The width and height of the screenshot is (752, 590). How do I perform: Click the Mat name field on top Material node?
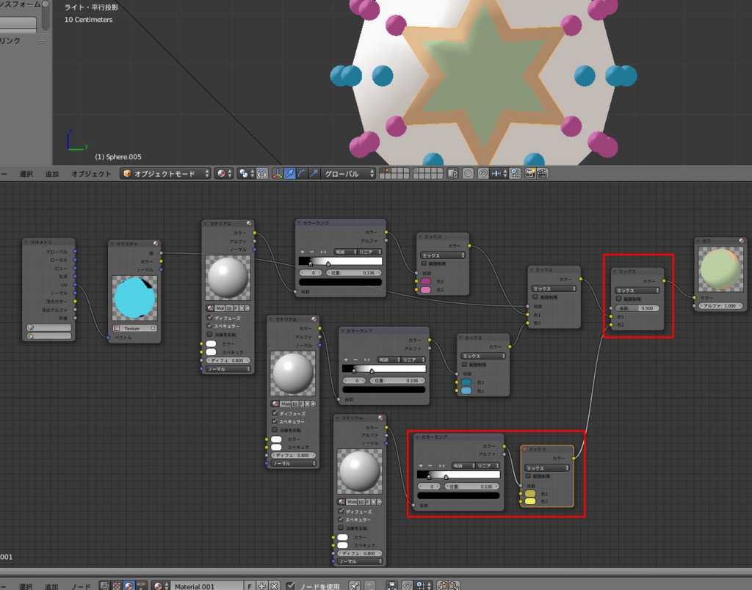tap(220, 308)
